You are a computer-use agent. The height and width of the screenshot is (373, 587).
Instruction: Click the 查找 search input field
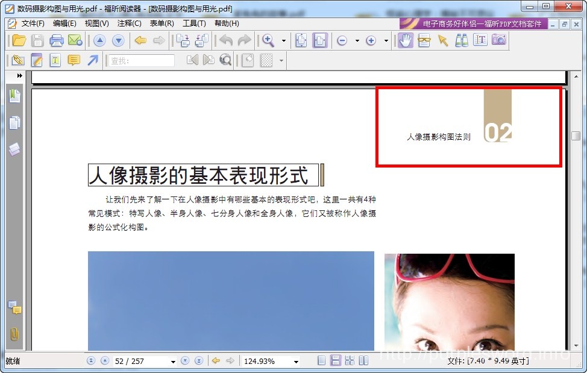coord(142,60)
